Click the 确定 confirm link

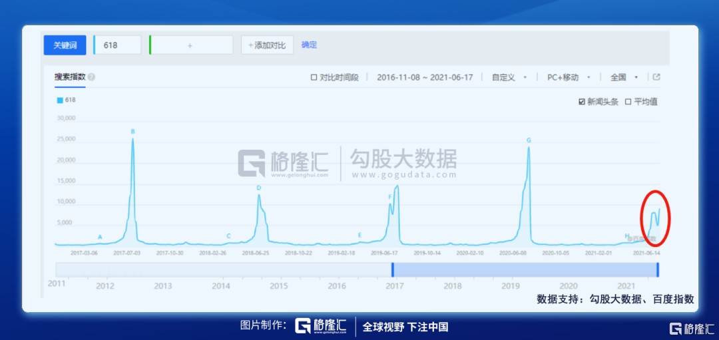pyautogui.click(x=309, y=45)
